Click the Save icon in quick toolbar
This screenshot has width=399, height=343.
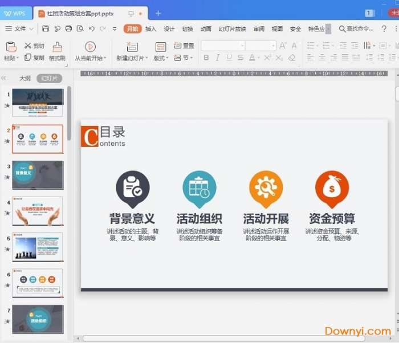(x=46, y=28)
